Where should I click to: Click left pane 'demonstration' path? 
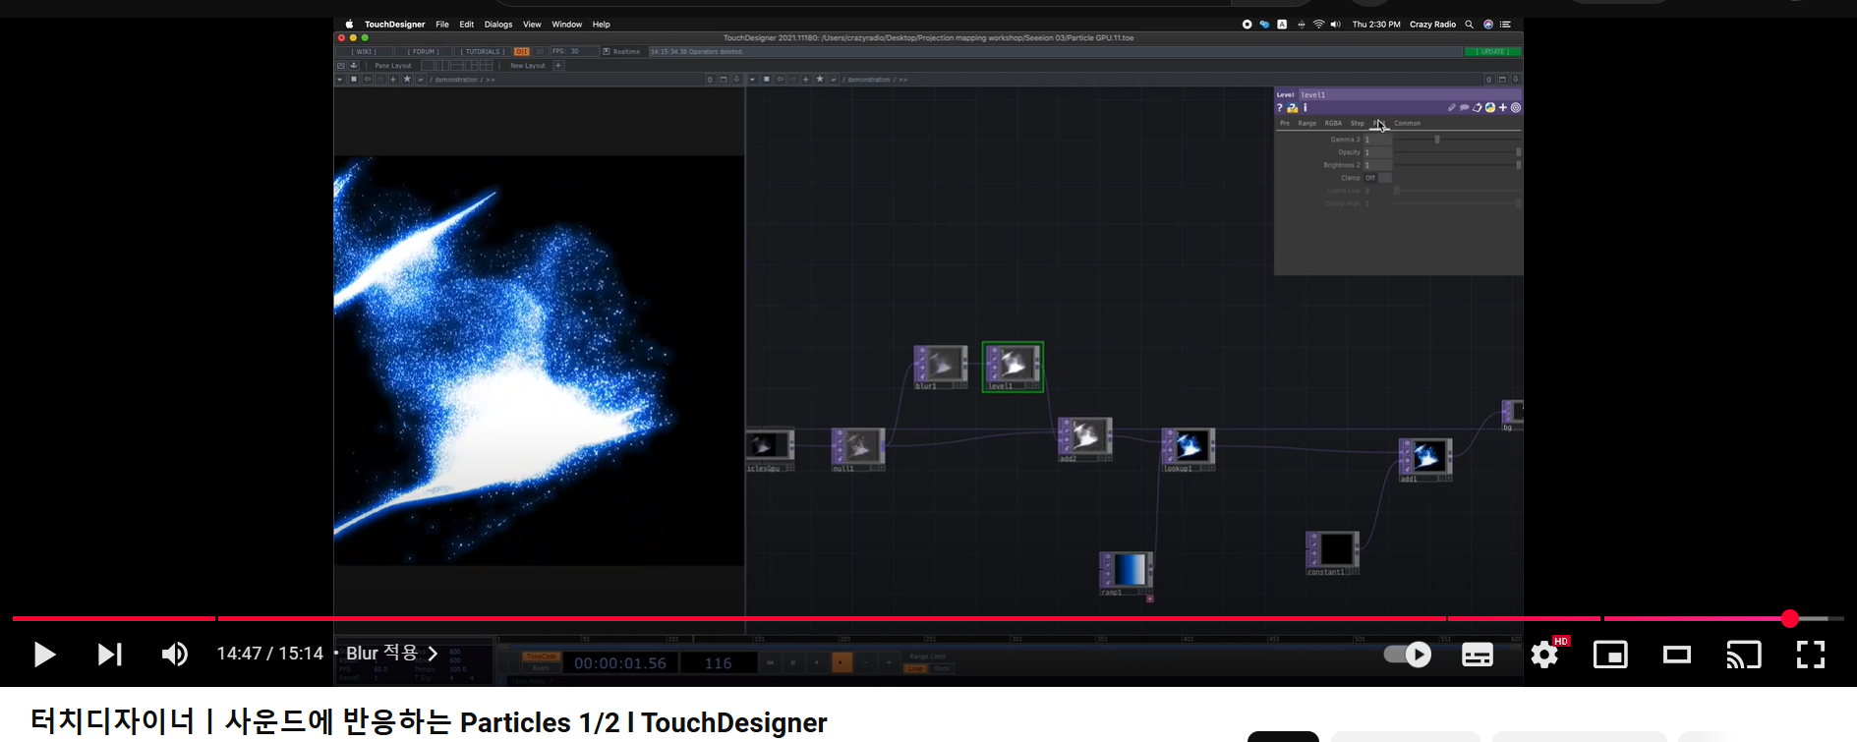click(x=456, y=80)
